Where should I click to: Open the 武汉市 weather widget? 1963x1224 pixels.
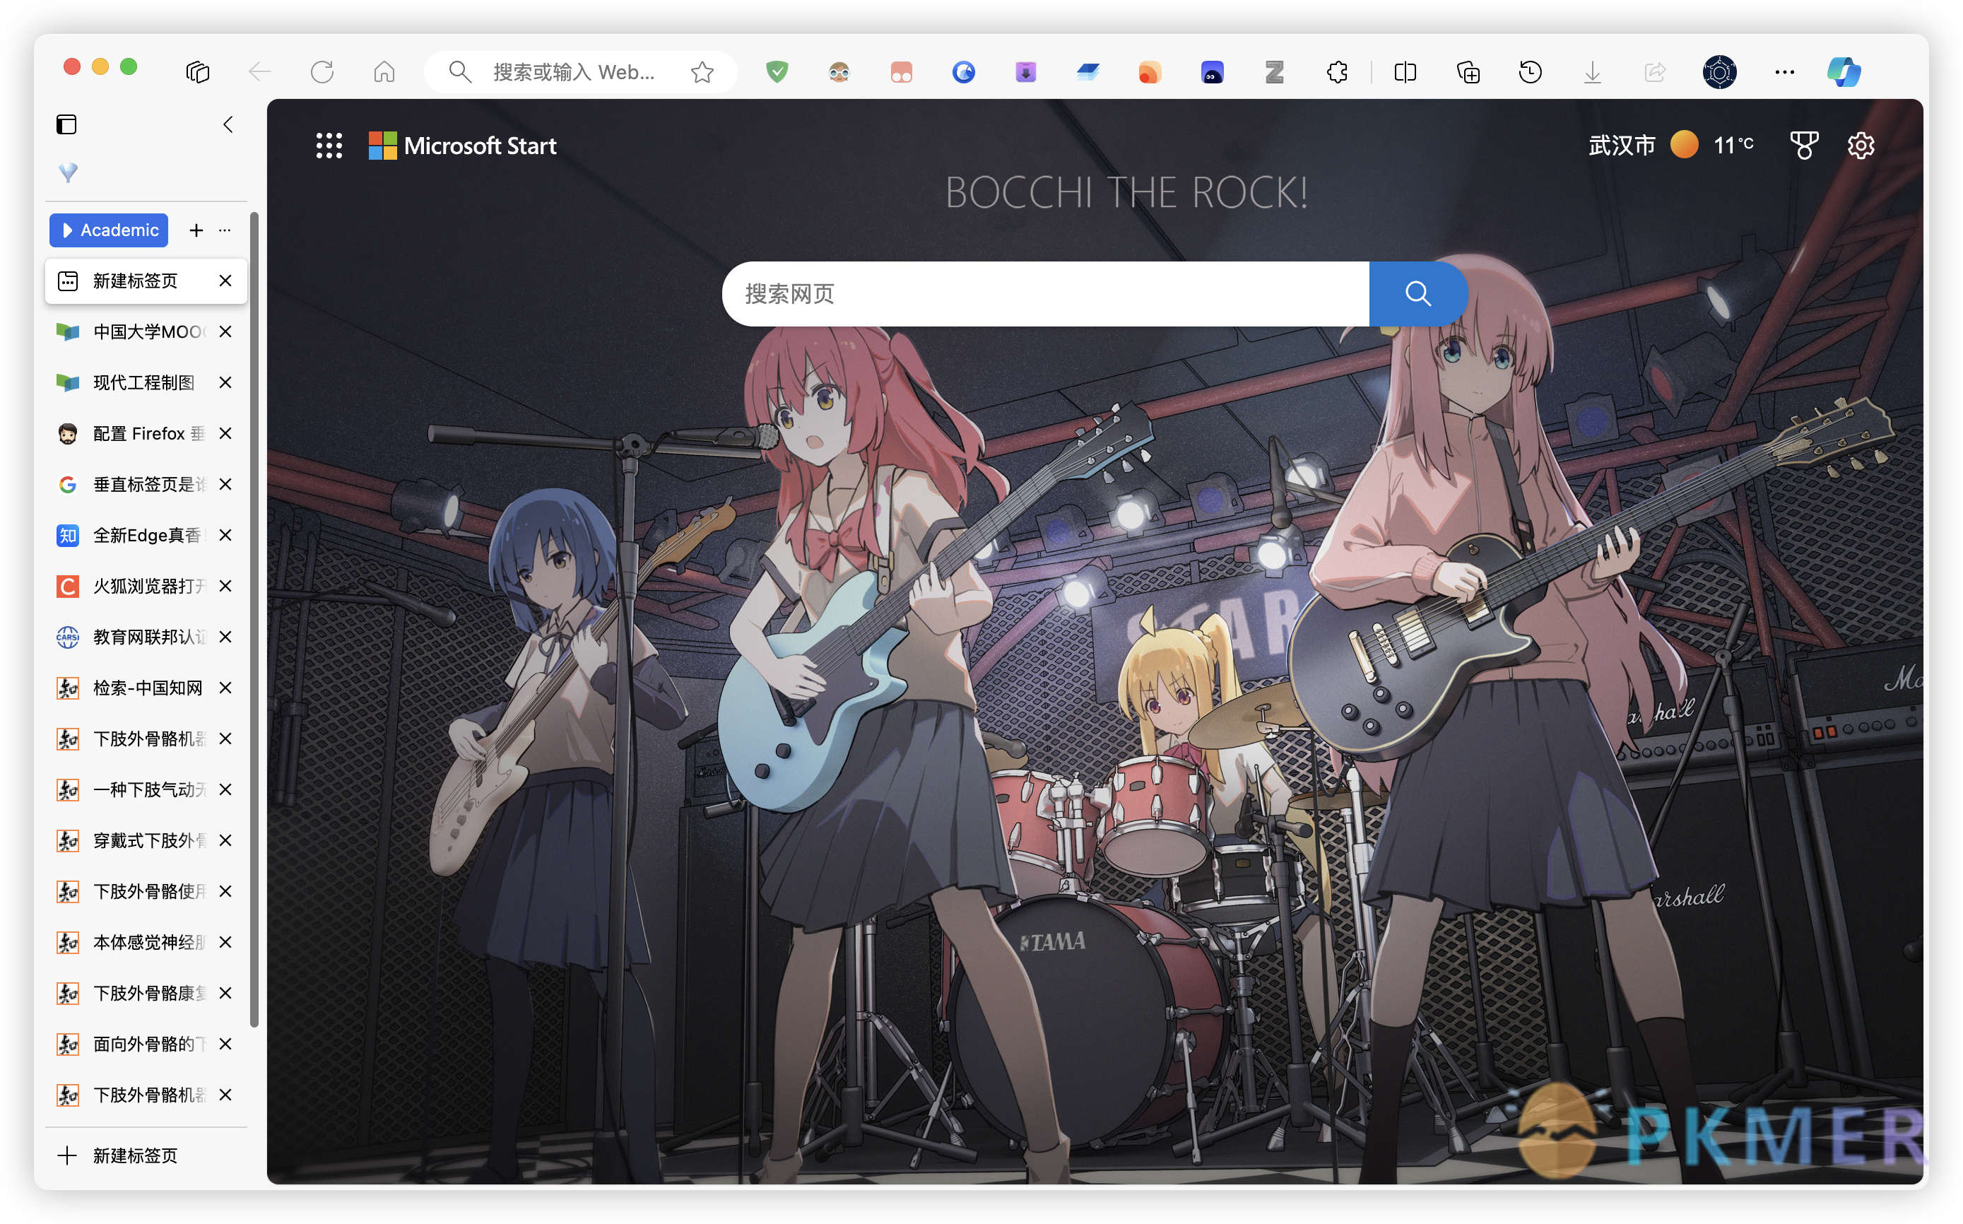pos(1670,146)
